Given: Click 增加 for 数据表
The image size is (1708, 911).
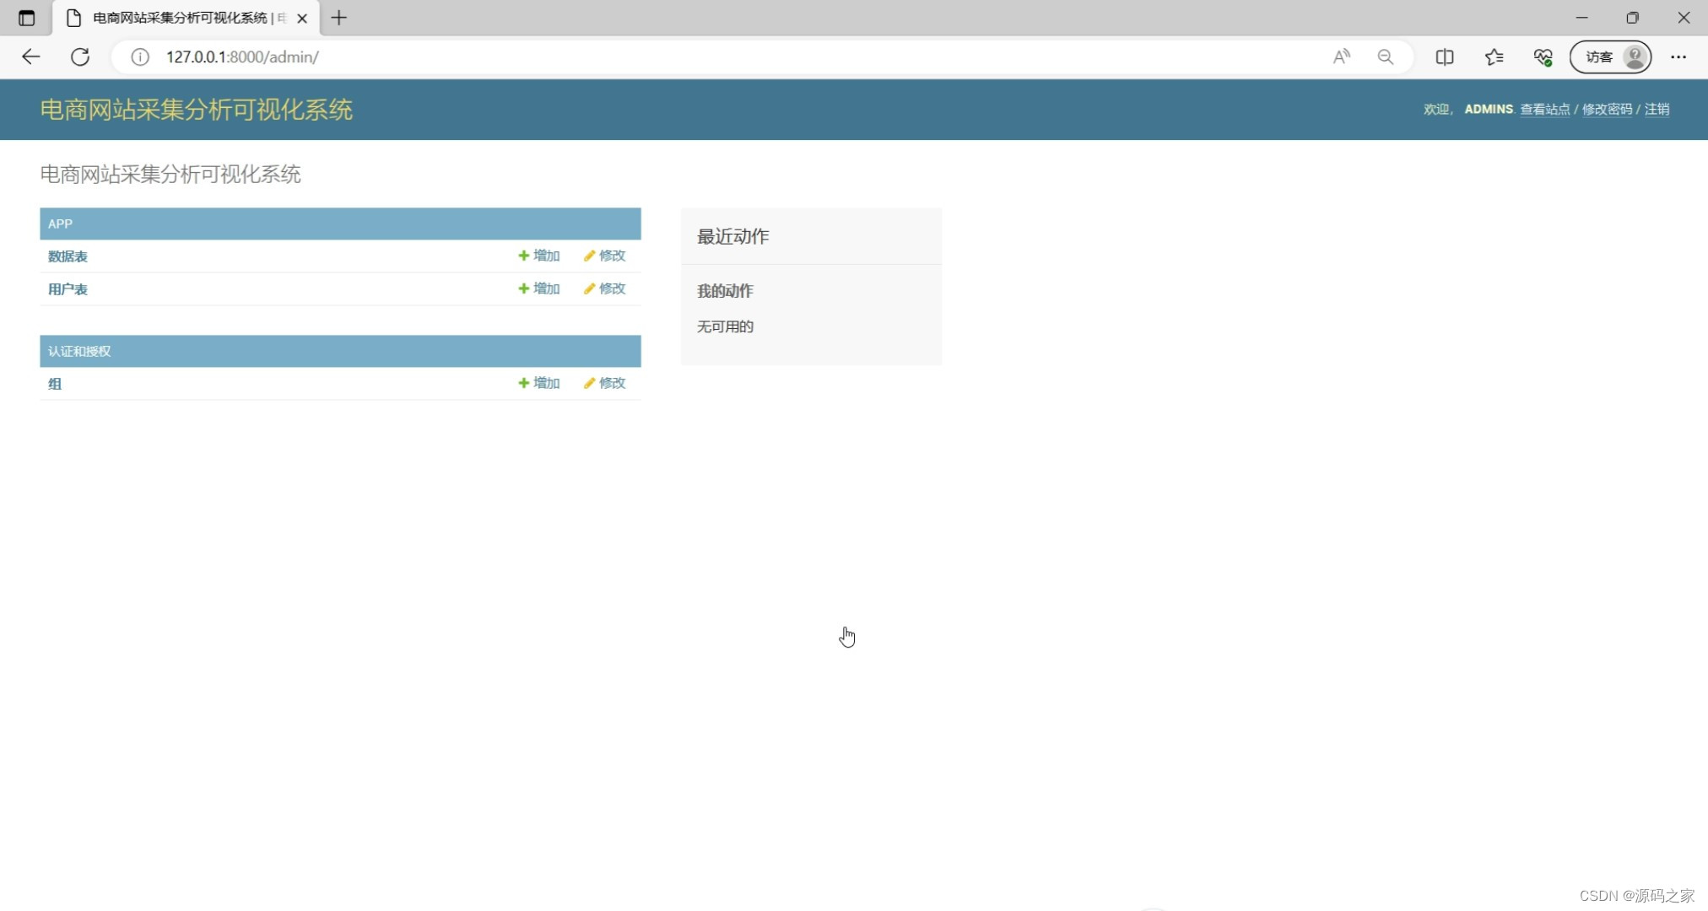Looking at the screenshot, I should click(539, 256).
